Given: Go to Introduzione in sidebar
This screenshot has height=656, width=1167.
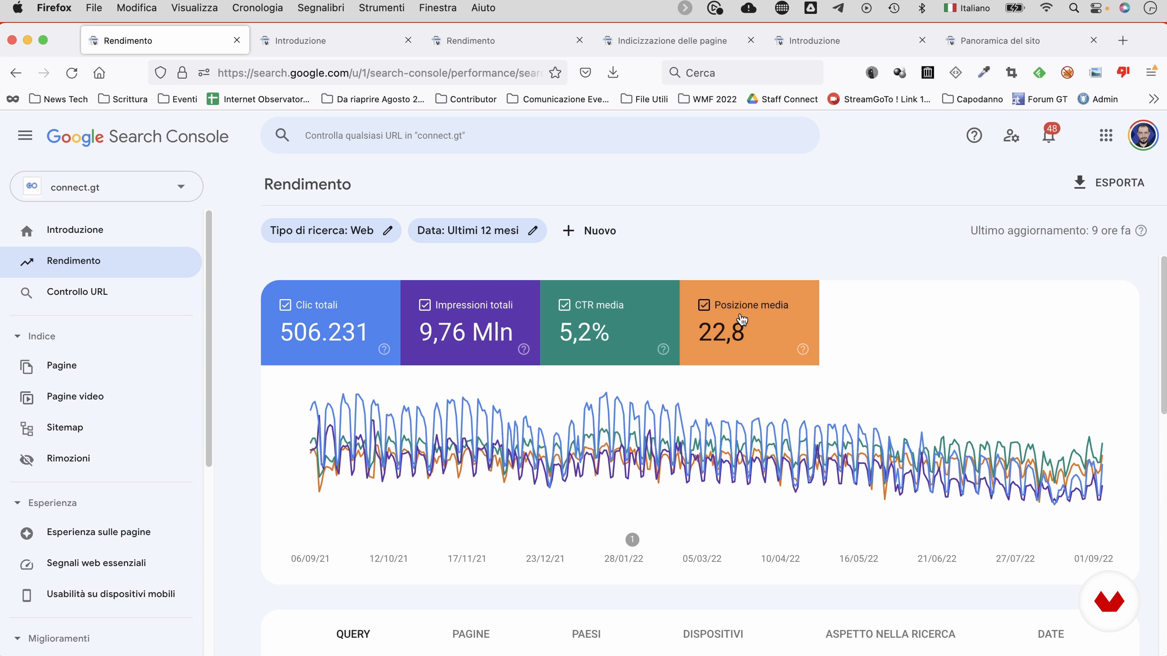Looking at the screenshot, I should (x=101, y=230).
